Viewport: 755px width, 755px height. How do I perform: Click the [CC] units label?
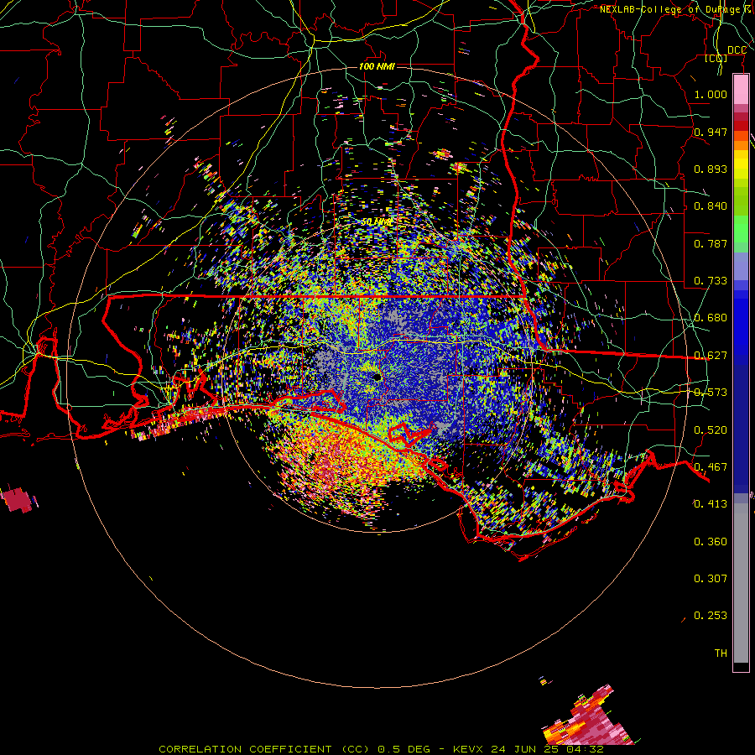pyautogui.click(x=716, y=59)
